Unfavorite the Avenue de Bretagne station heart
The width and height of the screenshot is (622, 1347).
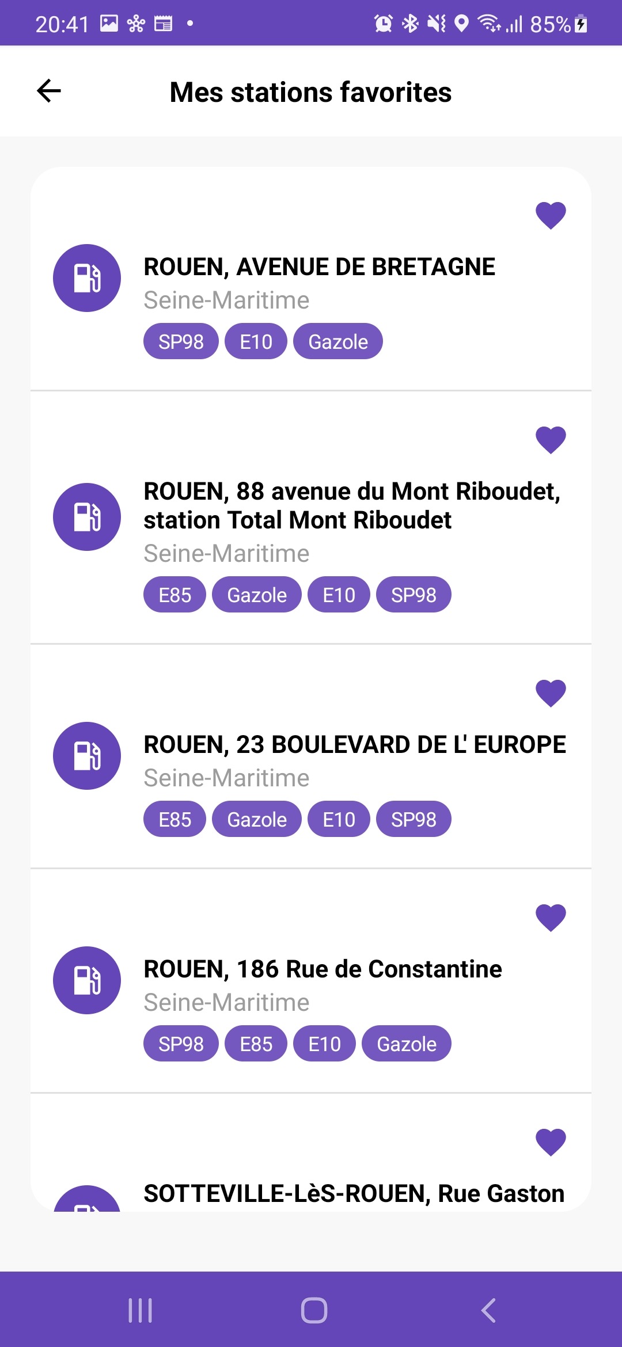tap(551, 216)
